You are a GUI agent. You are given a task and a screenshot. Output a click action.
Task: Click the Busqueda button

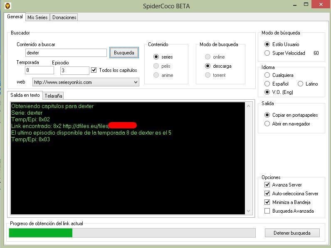pyautogui.click(x=124, y=52)
